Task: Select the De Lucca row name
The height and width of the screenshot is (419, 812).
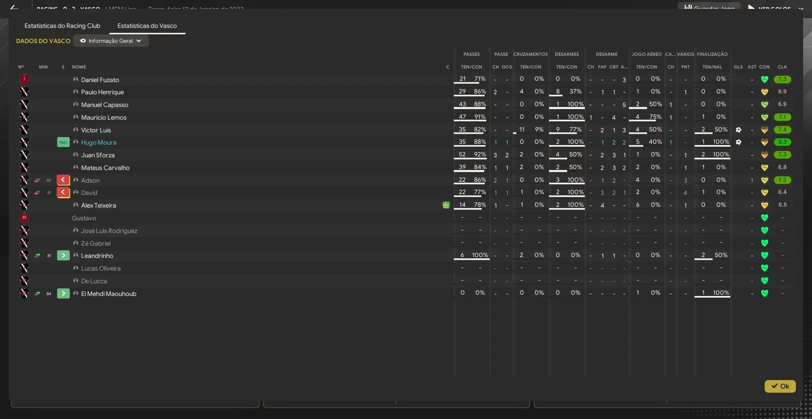Action: coord(94,281)
